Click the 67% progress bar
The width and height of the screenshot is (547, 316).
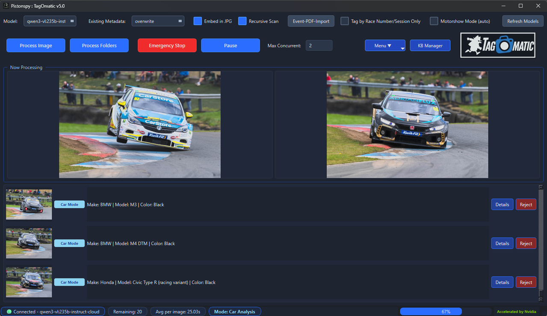click(x=446, y=312)
